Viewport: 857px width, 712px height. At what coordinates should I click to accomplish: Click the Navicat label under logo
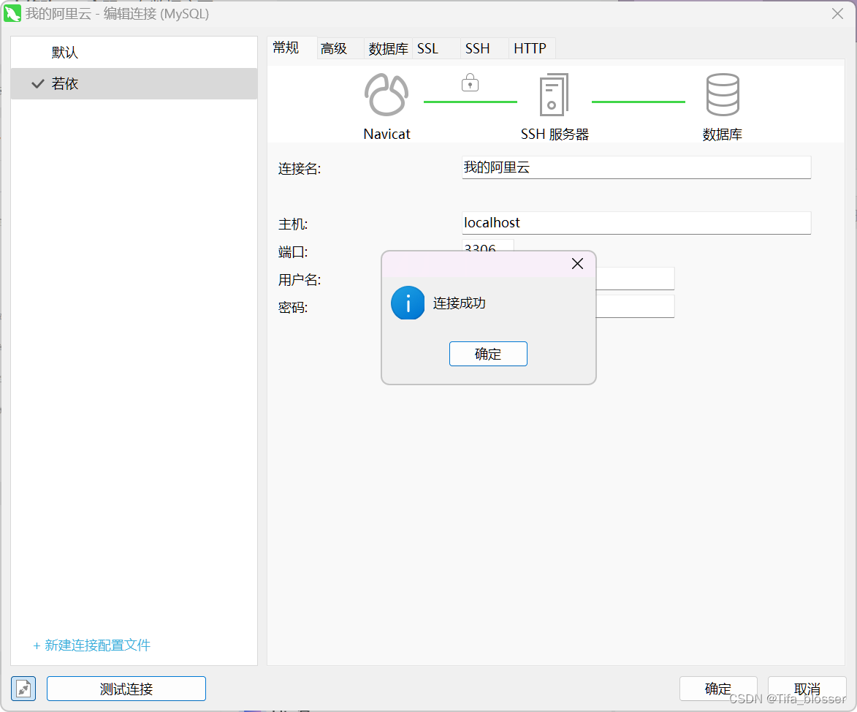click(x=386, y=134)
